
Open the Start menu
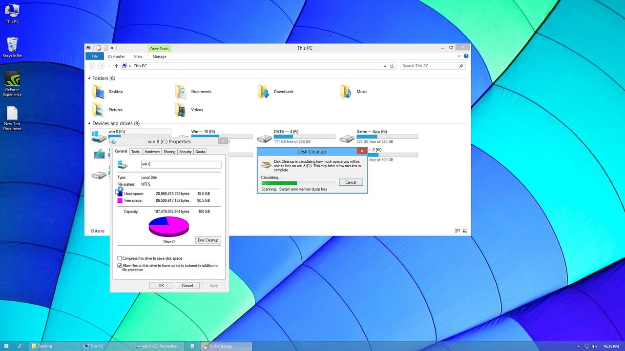tap(6, 346)
